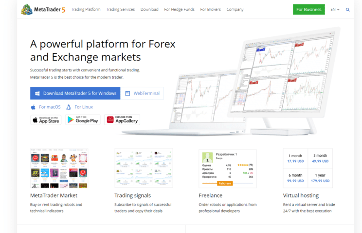Open the Freelance developer card thumbnail
Viewport: 362px width, 233px height.
coord(228,169)
